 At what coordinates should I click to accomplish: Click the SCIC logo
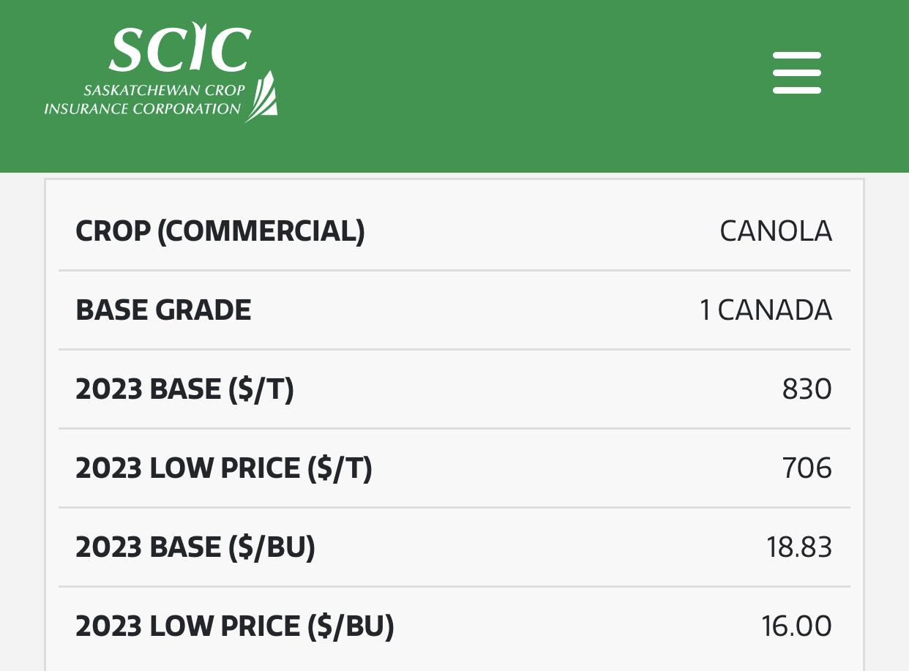(161, 75)
